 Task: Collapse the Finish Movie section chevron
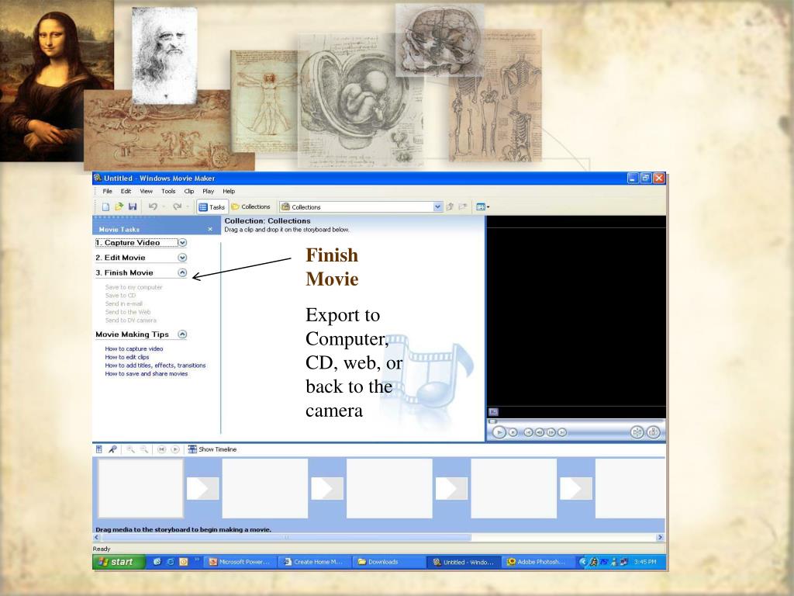[x=182, y=272]
